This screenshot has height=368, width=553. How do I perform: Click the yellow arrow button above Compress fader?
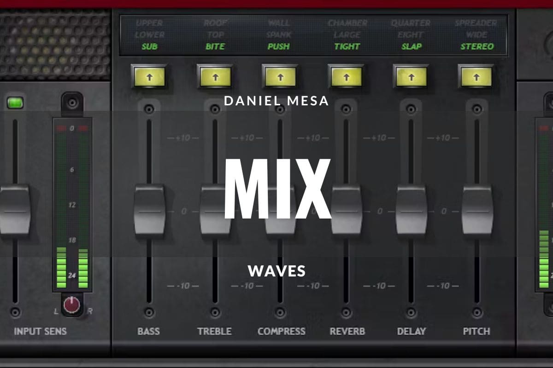pyautogui.click(x=280, y=76)
